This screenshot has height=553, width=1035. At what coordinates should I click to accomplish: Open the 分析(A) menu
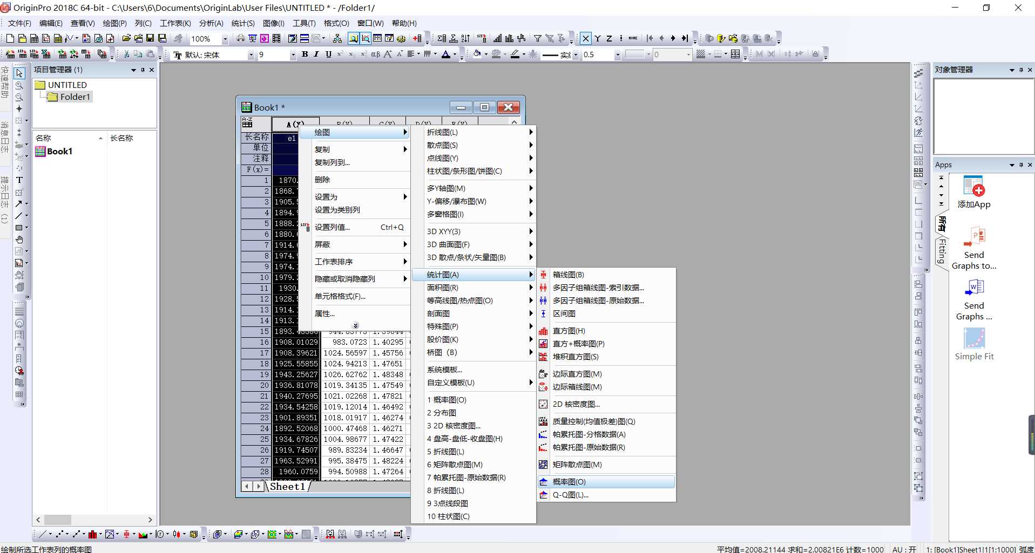click(211, 23)
